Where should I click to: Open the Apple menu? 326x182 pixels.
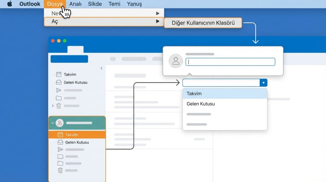coord(10,4)
